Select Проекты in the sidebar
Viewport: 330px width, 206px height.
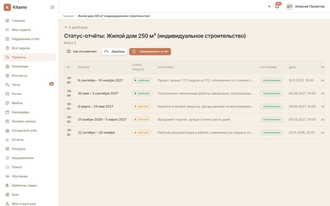pyautogui.click(x=29, y=57)
